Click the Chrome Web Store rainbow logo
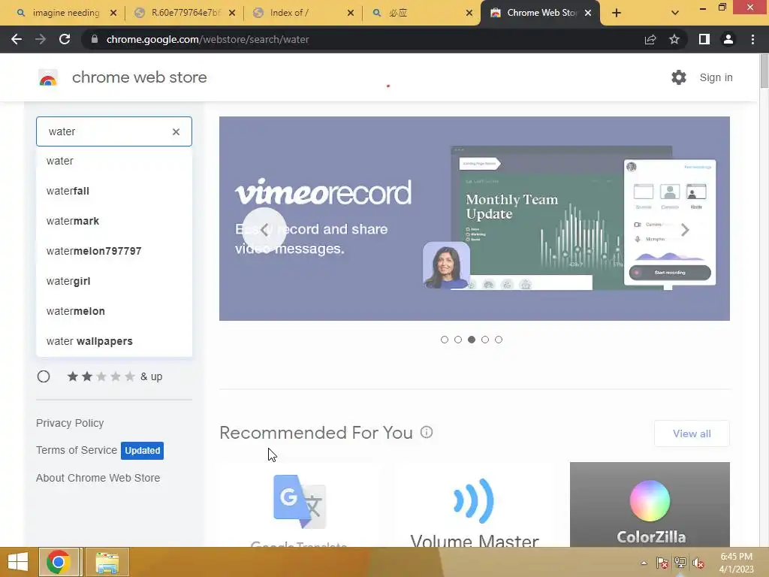Viewport: 769px width, 577px height. click(x=48, y=77)
